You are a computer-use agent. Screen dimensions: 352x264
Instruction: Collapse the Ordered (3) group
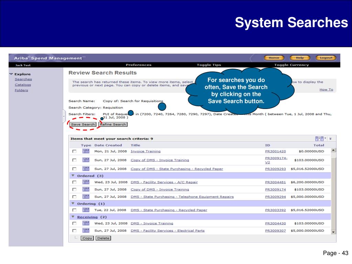73,176
